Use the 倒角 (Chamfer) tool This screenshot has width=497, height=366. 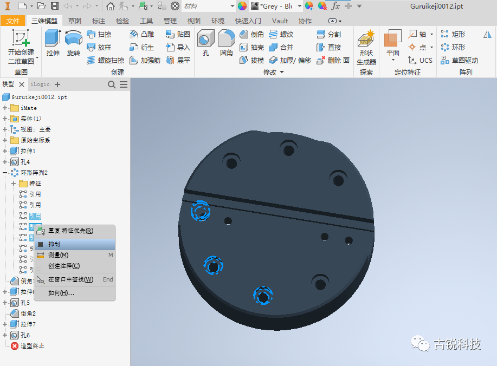tap(251, 34)
